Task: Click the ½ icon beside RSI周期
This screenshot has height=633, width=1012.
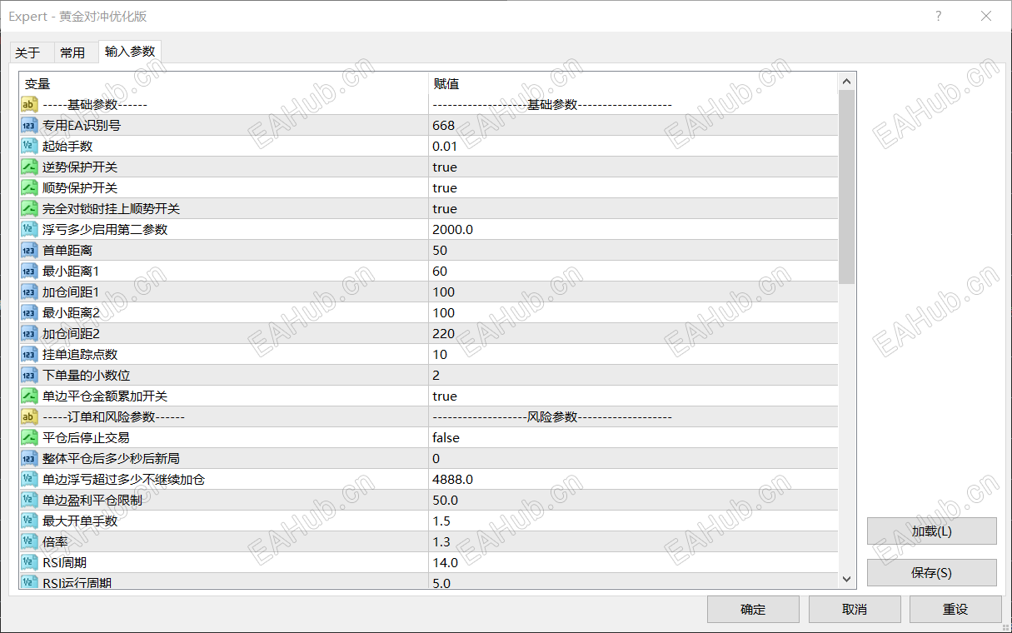Action: point(29,562)
